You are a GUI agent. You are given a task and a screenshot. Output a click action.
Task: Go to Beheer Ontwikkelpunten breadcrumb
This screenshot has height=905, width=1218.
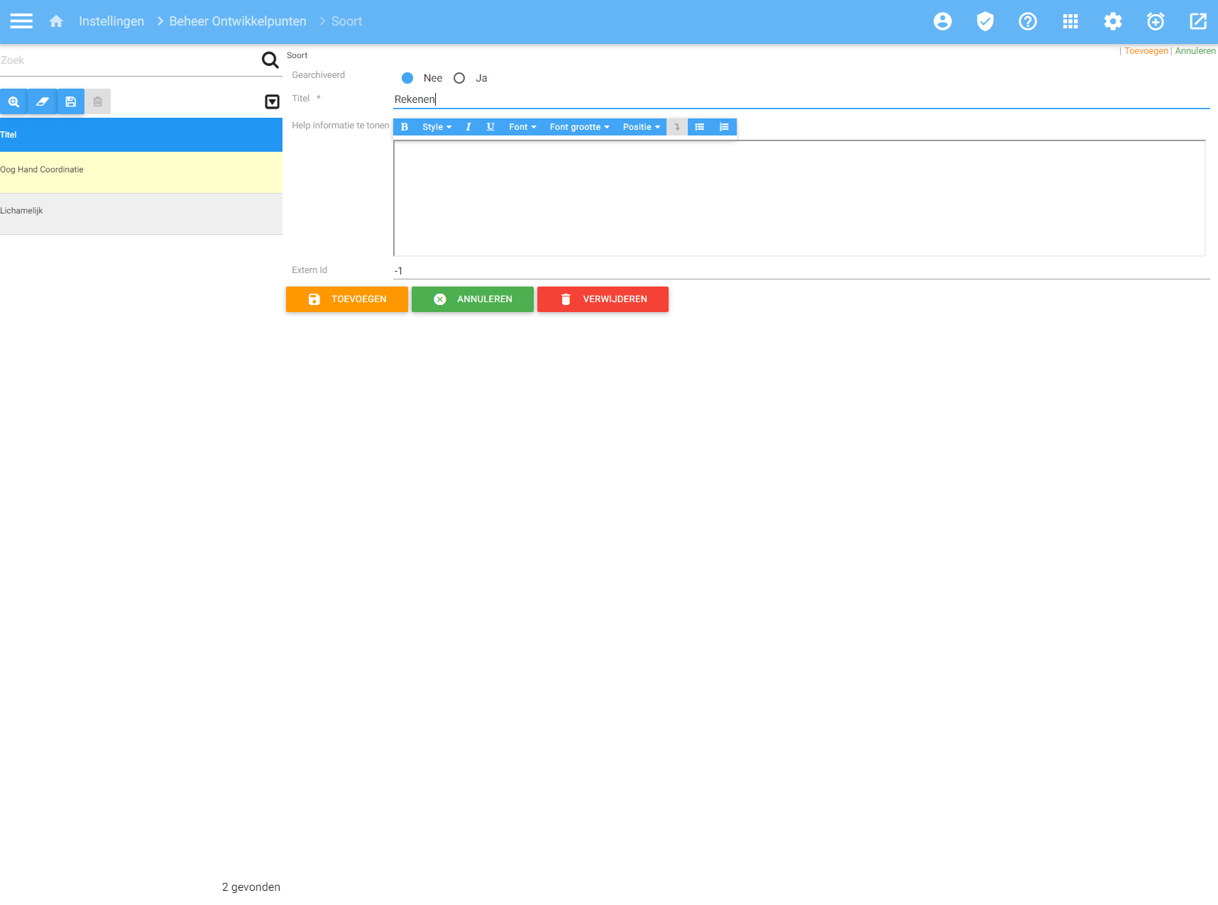(x=238, y=21)
